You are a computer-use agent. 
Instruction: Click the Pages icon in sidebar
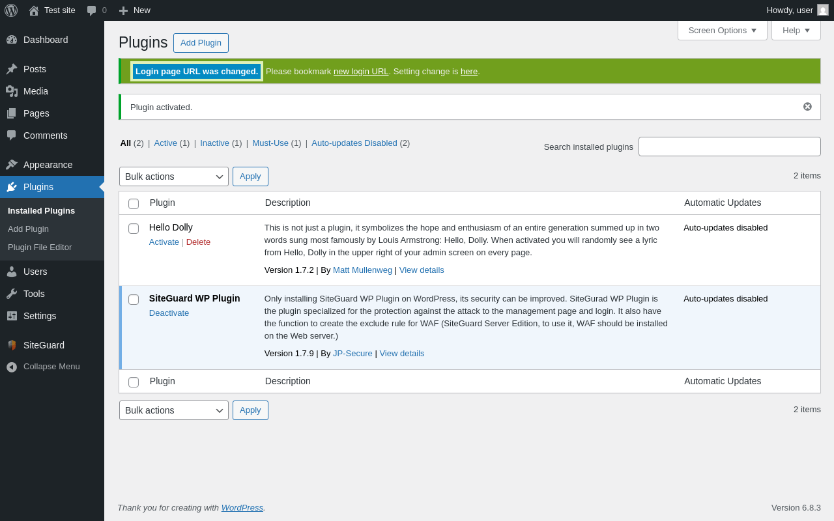12,113
